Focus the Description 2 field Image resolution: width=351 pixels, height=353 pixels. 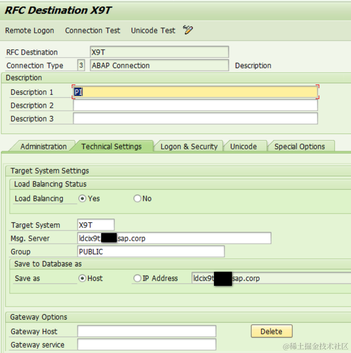[196, 105]
